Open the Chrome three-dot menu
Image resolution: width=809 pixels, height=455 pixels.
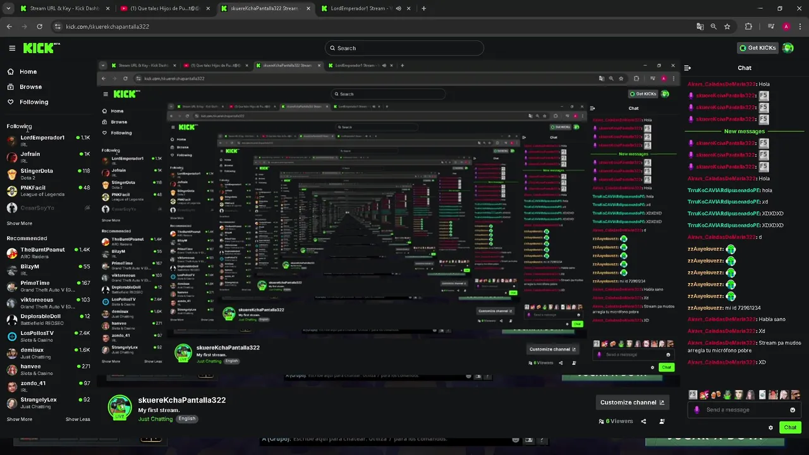[x=800, y=27]
